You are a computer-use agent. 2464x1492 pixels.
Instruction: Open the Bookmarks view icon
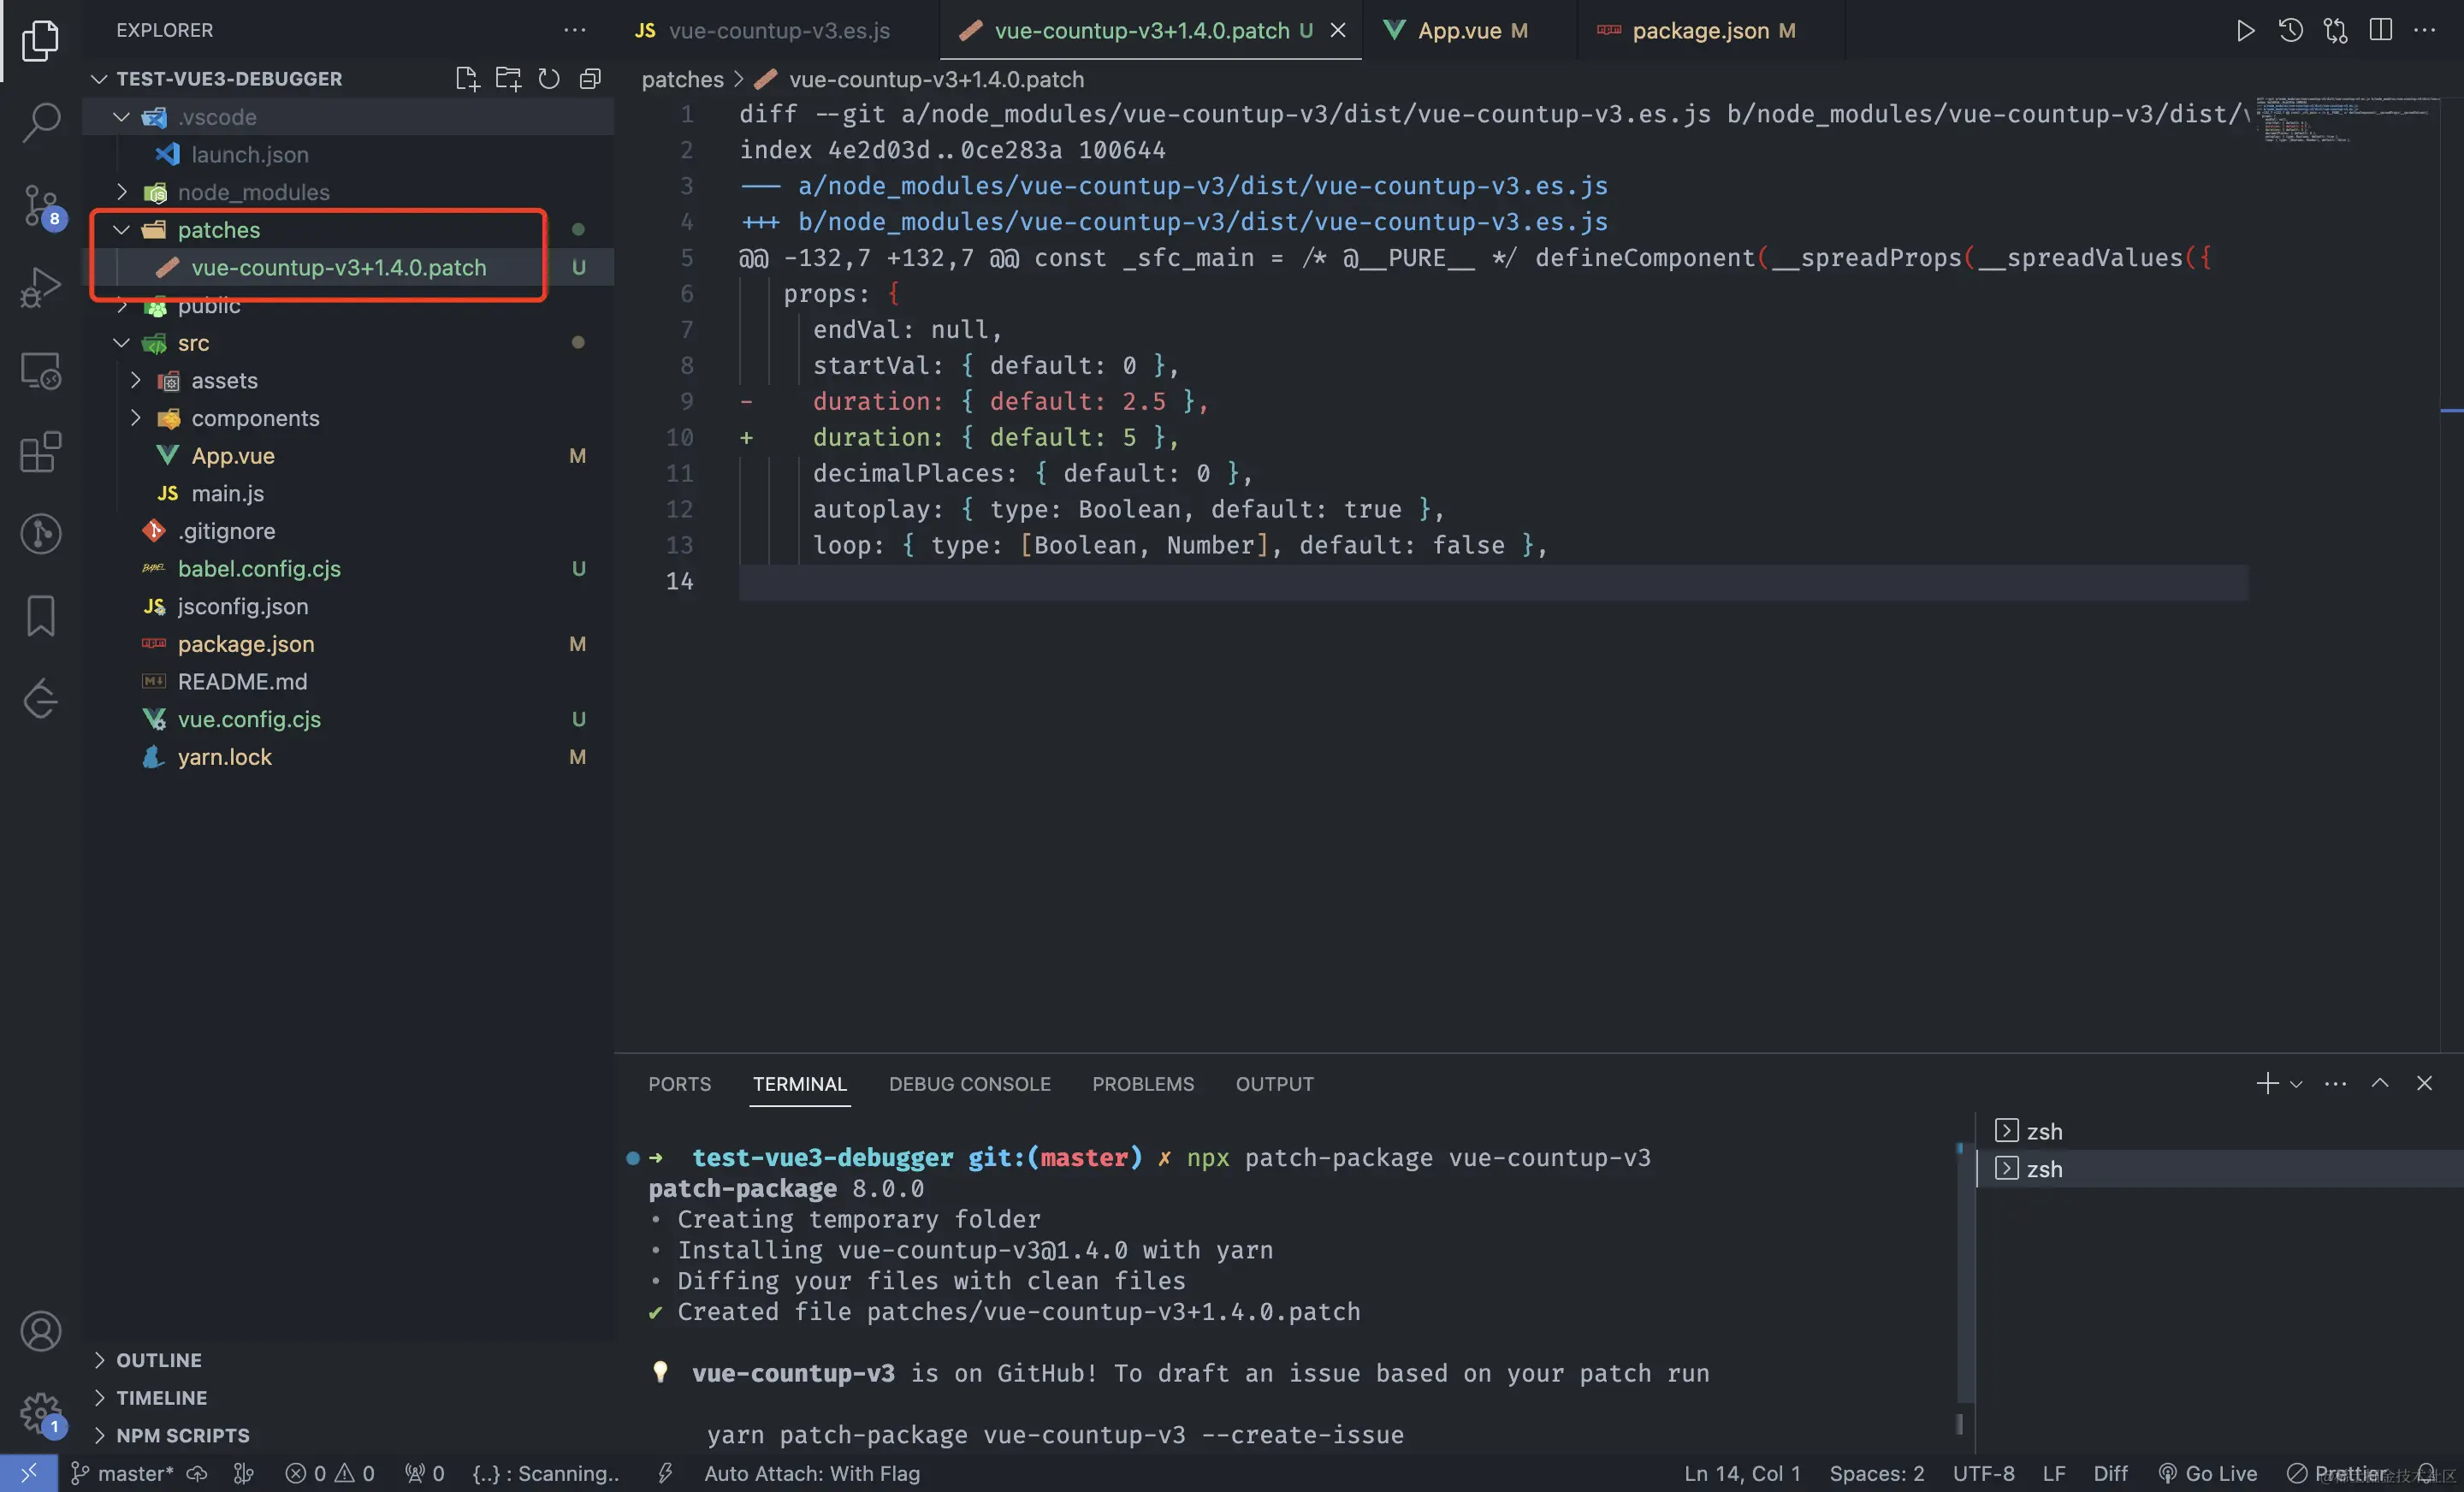point(40,616)
